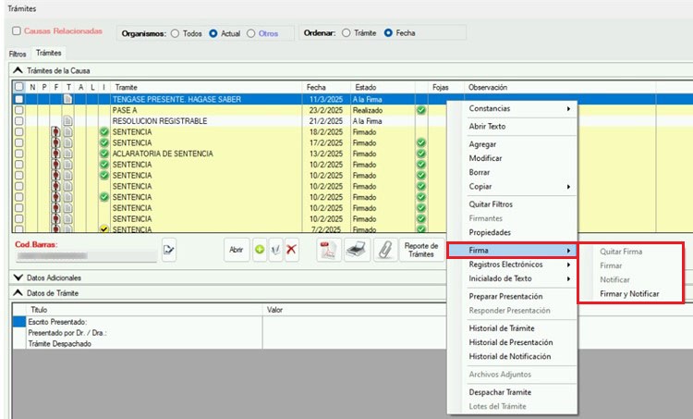The image size is (693, 419).
Task: Click the Reporte de Trámites button
Action: [x=419, y=250]
